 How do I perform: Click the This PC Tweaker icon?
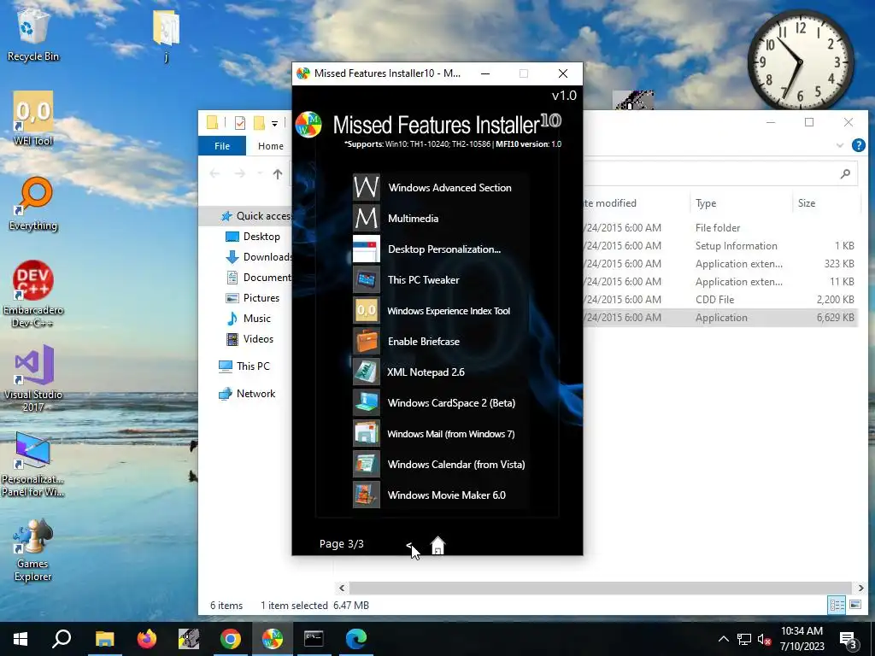[x=366, y=279]
